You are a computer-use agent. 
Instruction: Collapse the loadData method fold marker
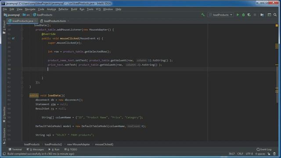(x=22, y=96)
